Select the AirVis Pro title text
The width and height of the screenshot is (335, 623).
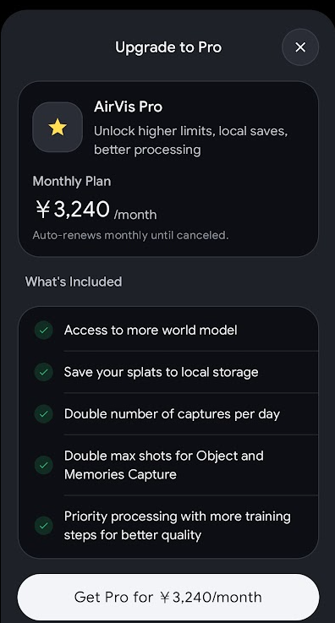128,107
